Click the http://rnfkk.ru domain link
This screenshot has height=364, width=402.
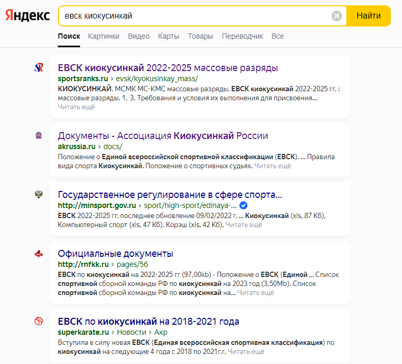click(83, 264)
